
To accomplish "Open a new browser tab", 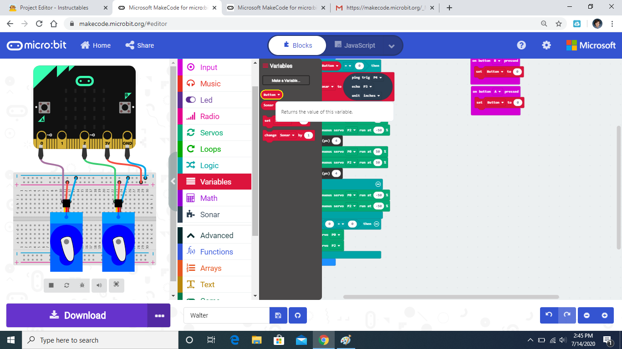I will 449,8.
